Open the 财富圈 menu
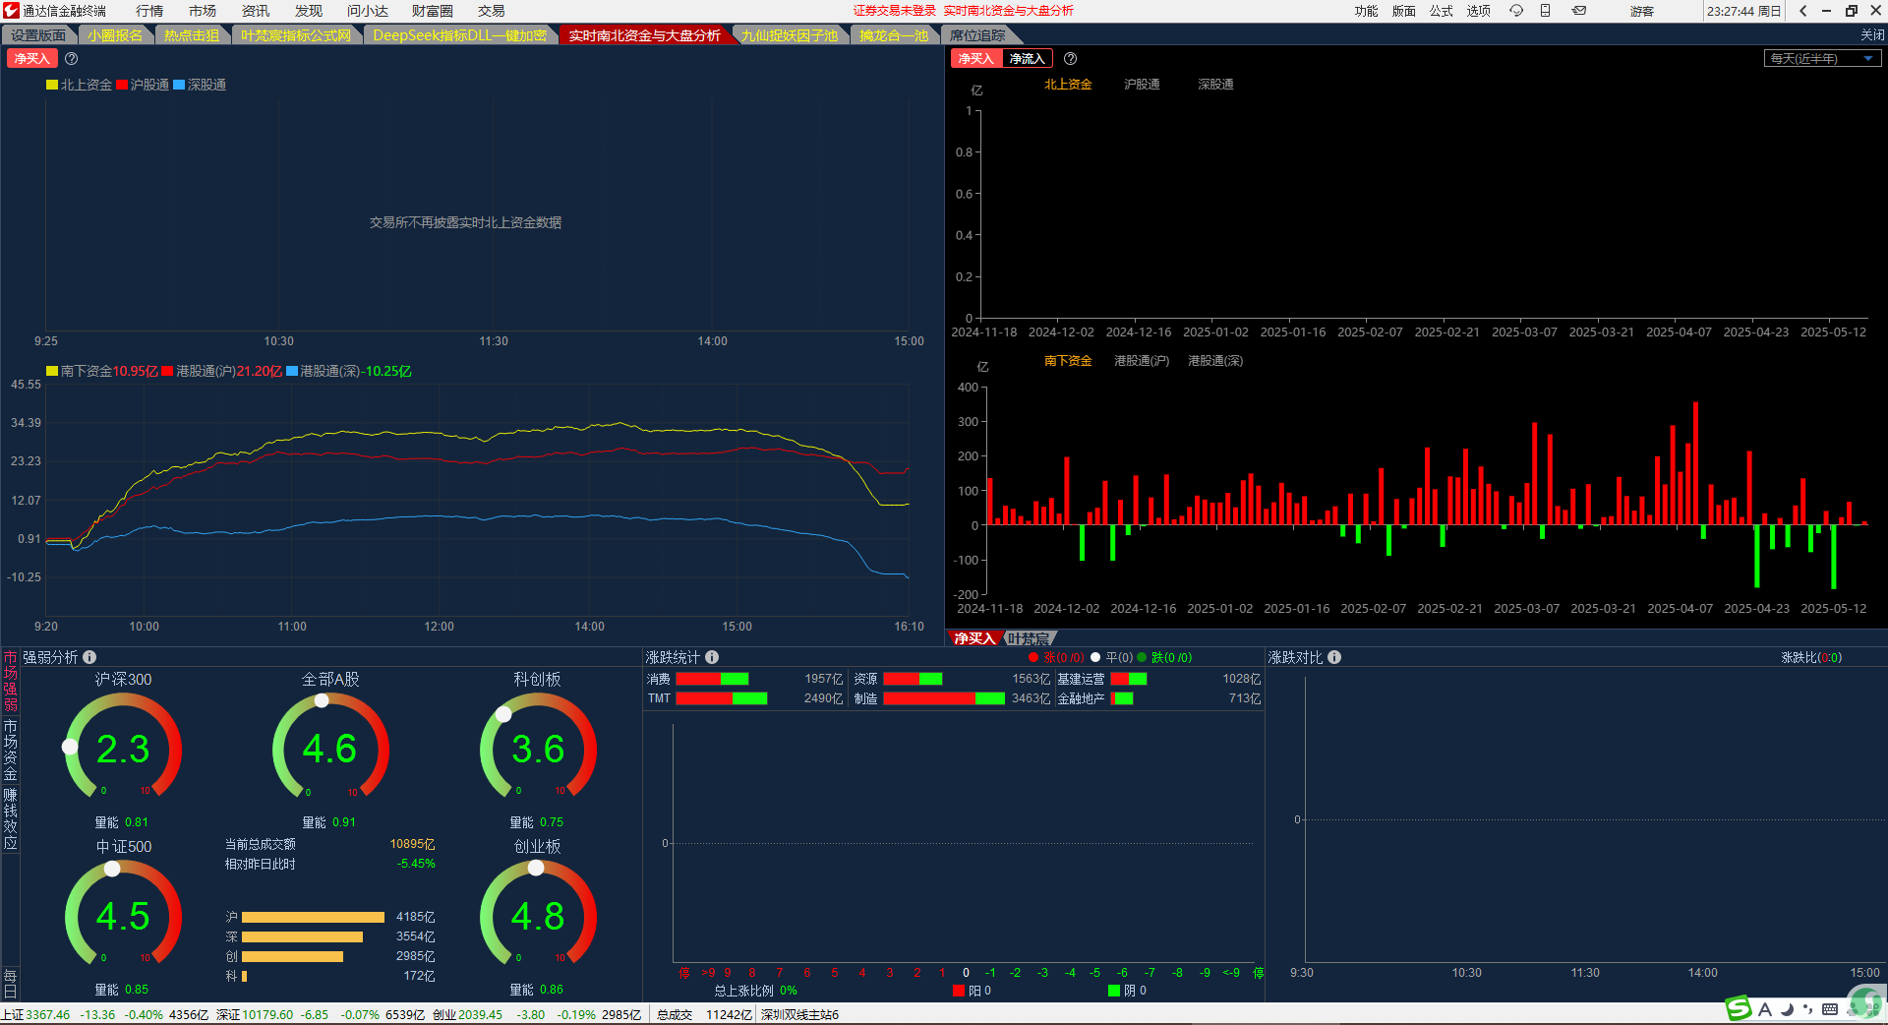 (x=433, y=11)
